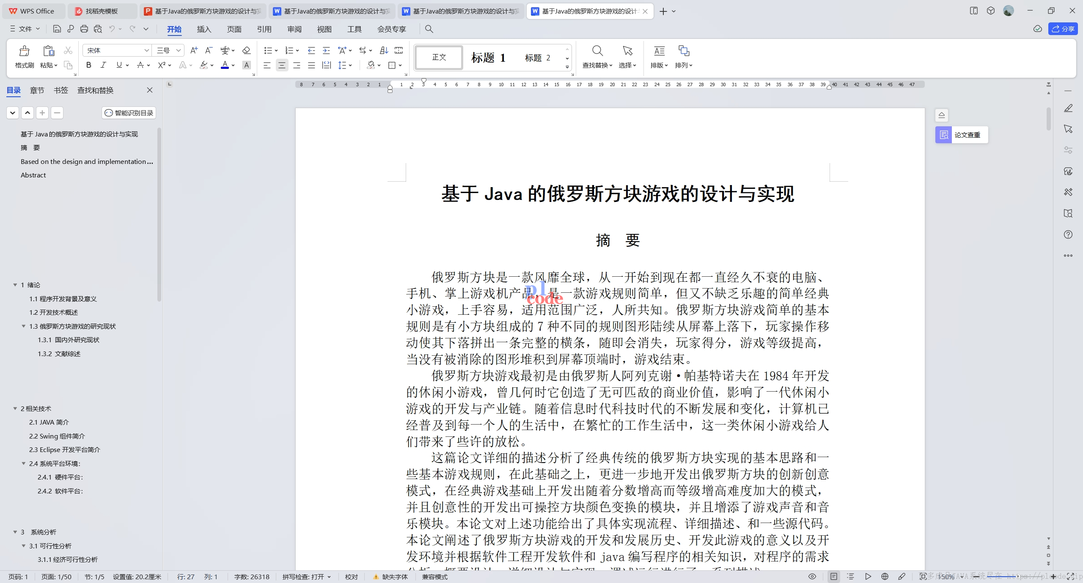The height and width of the screenshot is (583, 1083).
Task: Open Find and Replace magnifier icon
Action: point(597,51)
